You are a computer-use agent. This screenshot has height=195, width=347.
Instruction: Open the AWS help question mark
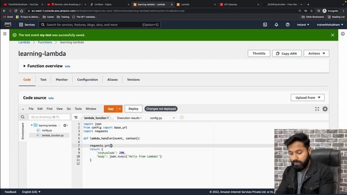coord(287,25)
